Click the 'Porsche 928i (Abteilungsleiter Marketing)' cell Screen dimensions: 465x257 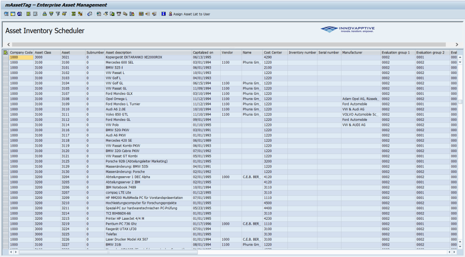[148, 161]
